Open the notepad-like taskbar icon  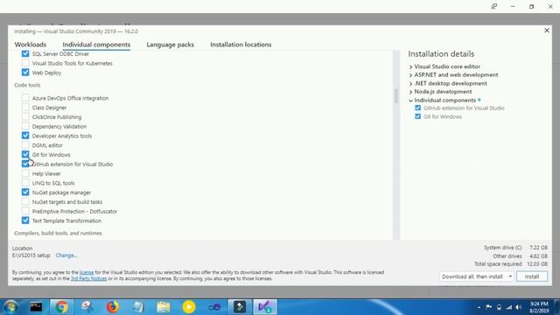(x=138, y=307)
